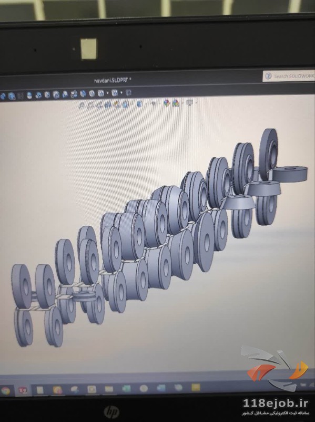Activate the Zoom to Area tool
Viewport: 315px width, 422px height.
click(x=91, y=105)
